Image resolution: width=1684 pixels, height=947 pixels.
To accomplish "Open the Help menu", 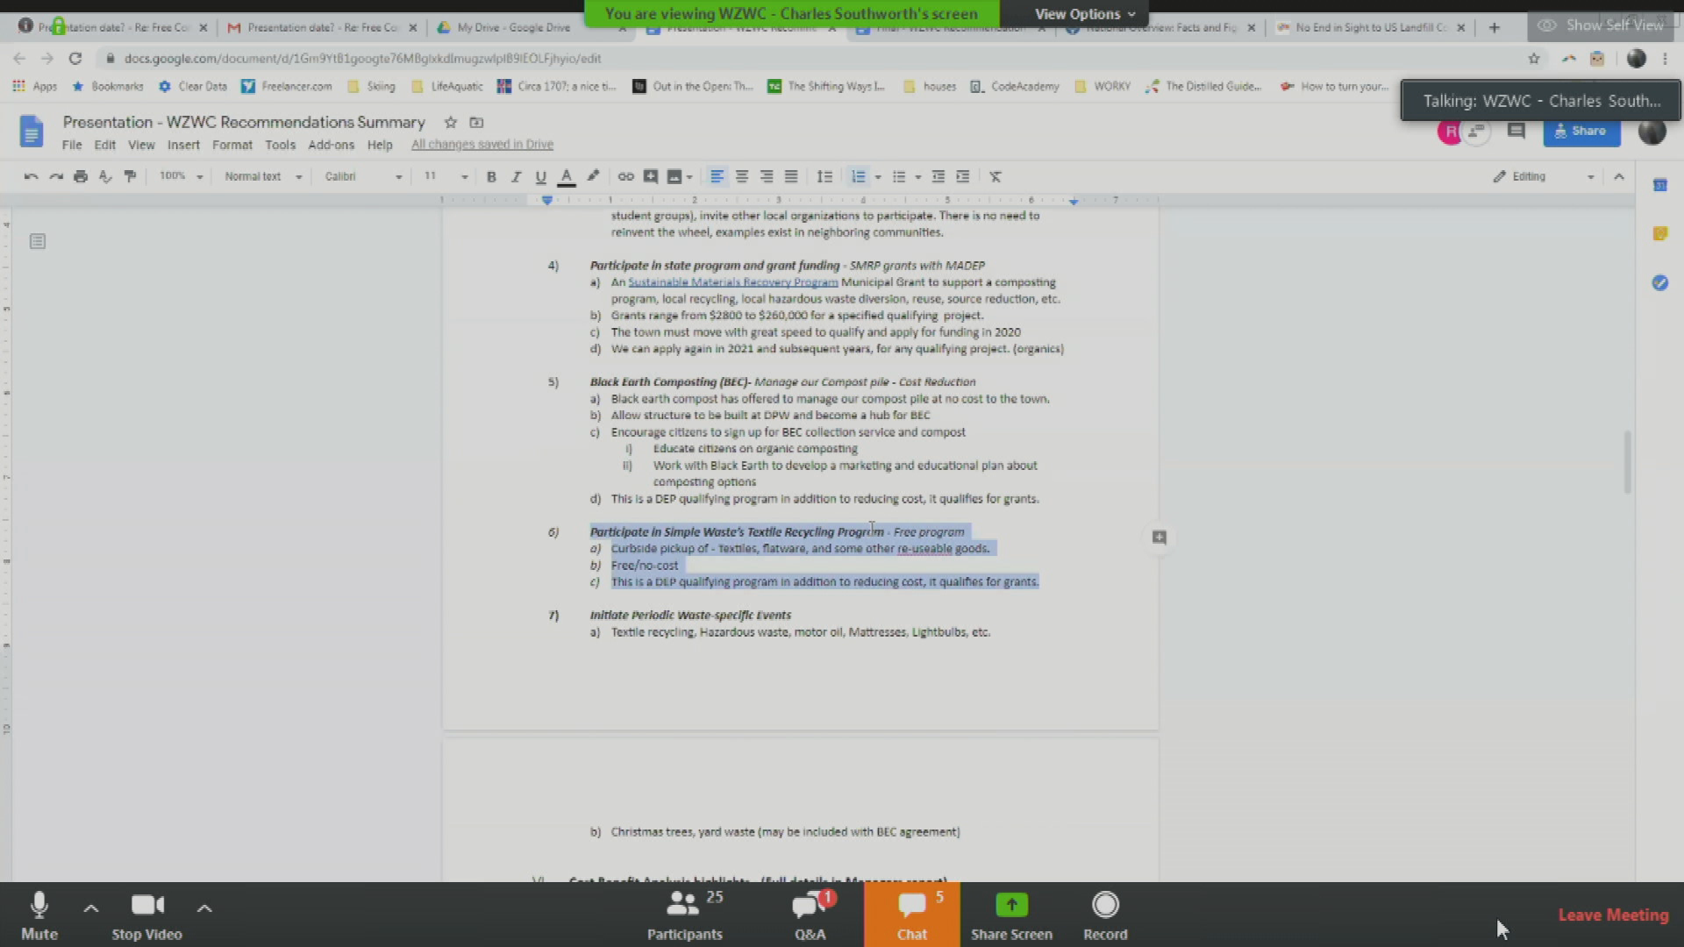I will pos(380,145).
